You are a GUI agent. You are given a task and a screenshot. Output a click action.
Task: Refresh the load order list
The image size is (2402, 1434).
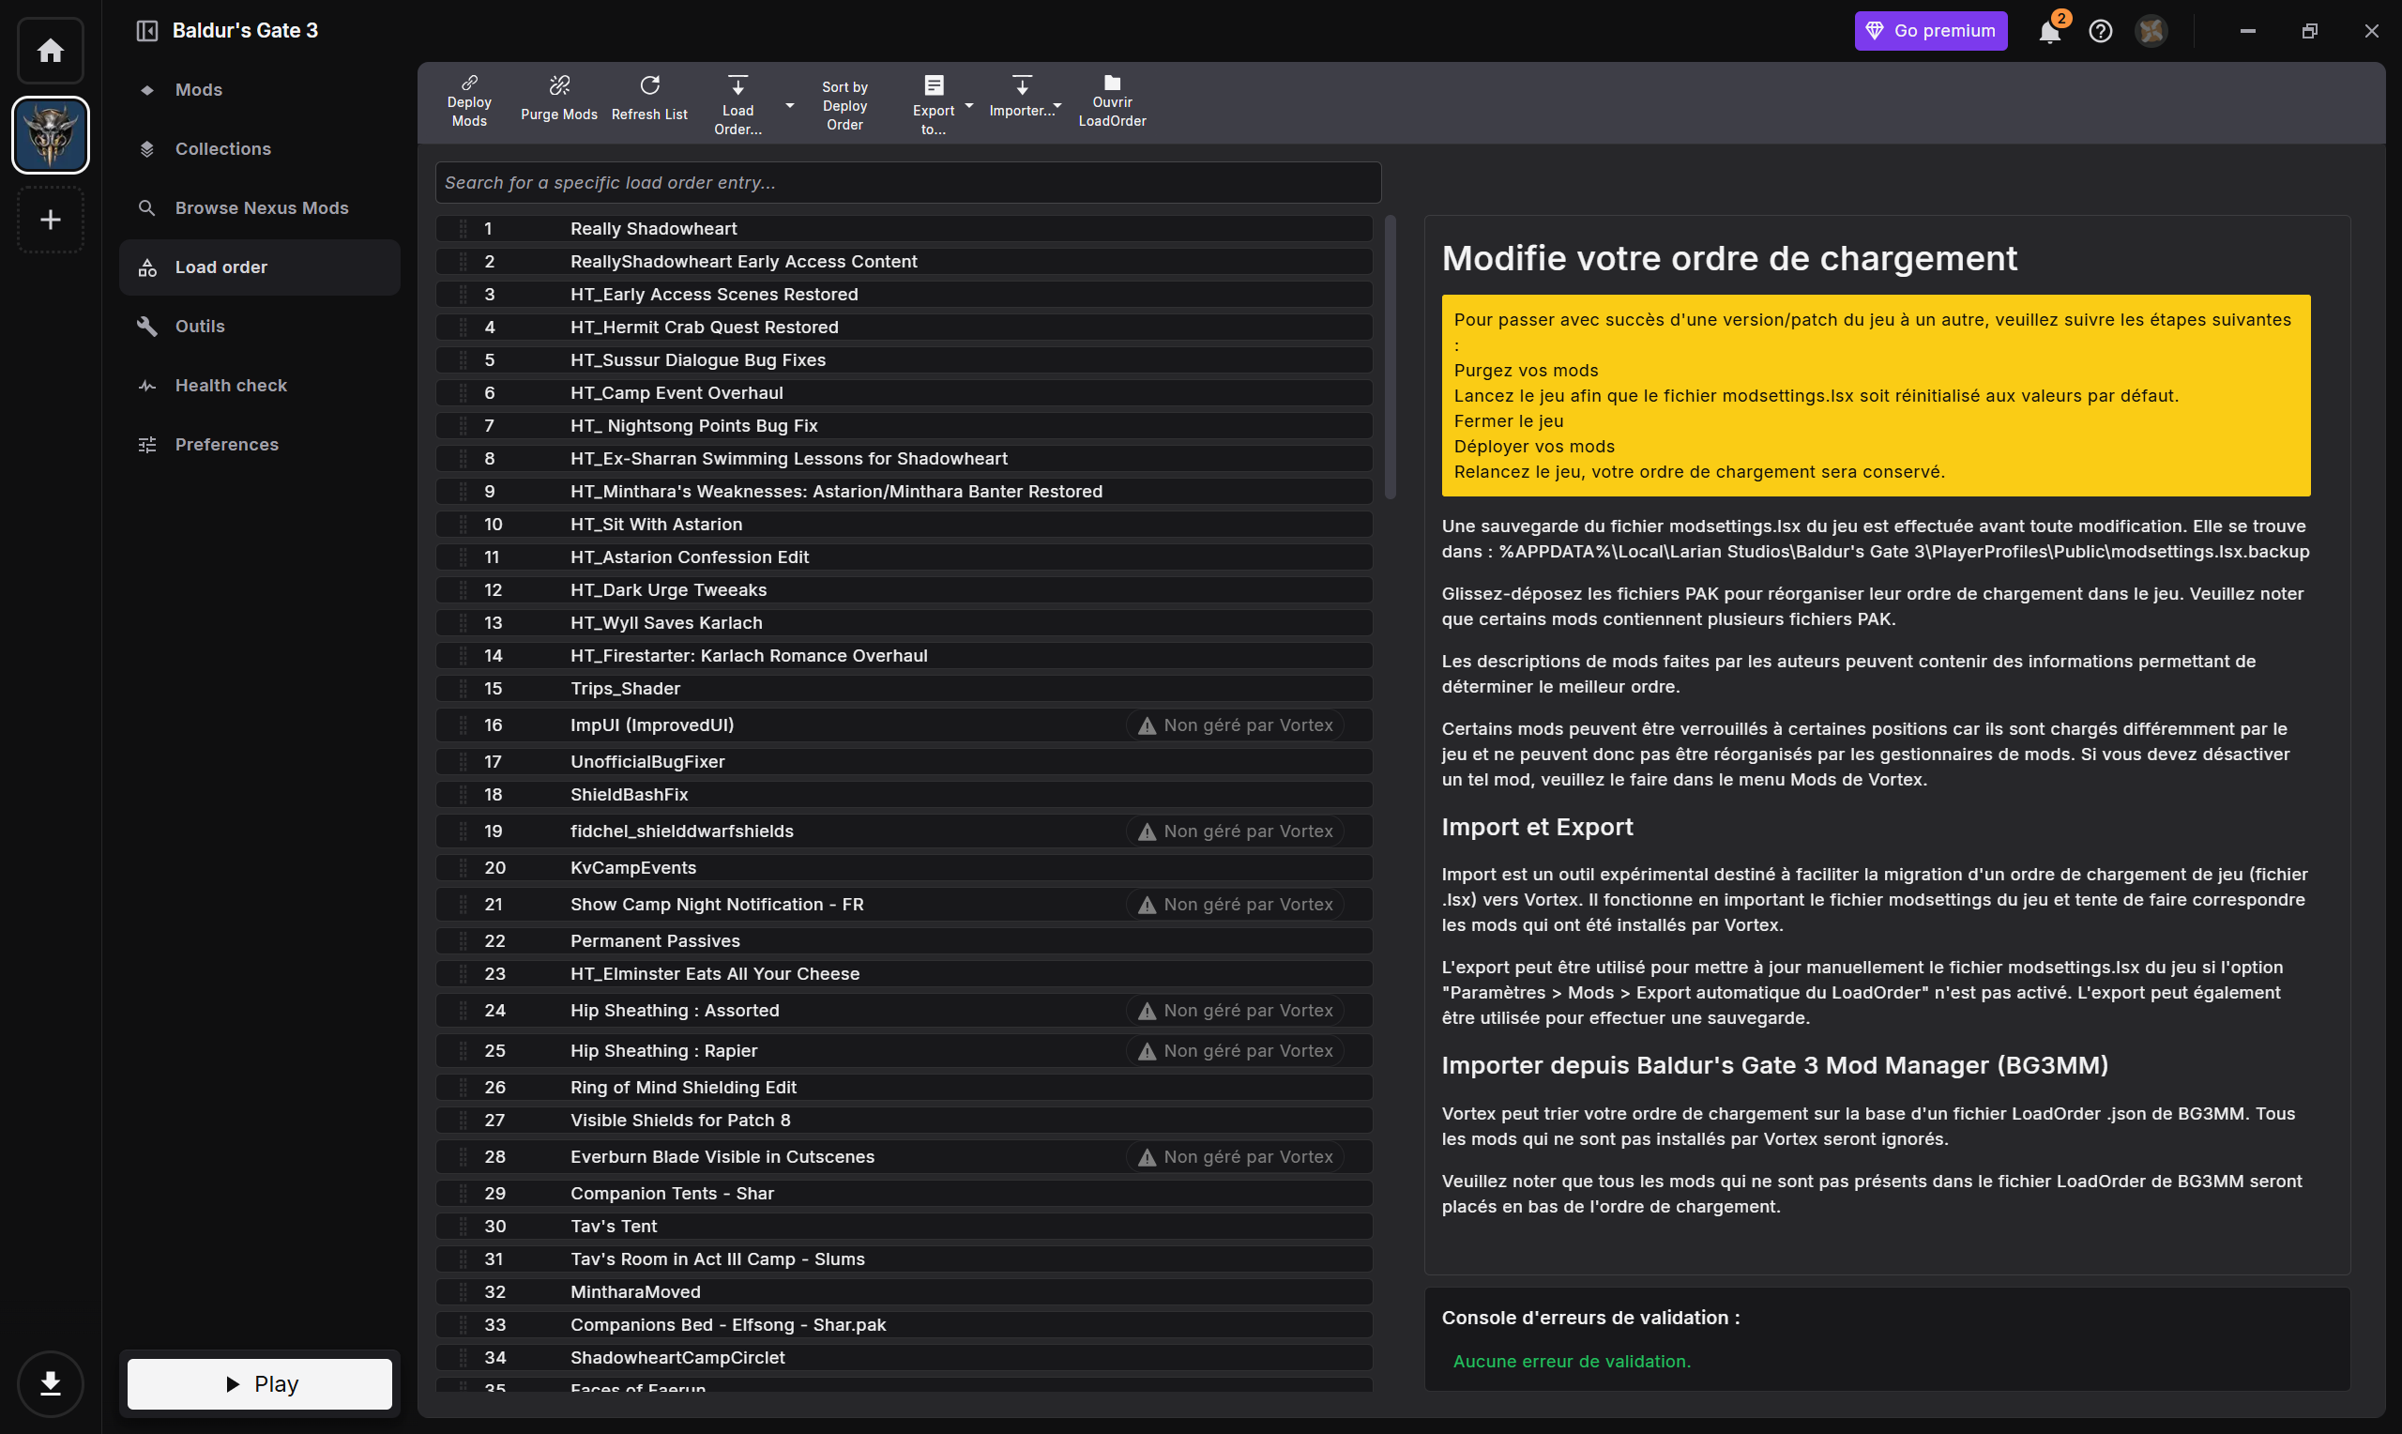click(650, 100)
